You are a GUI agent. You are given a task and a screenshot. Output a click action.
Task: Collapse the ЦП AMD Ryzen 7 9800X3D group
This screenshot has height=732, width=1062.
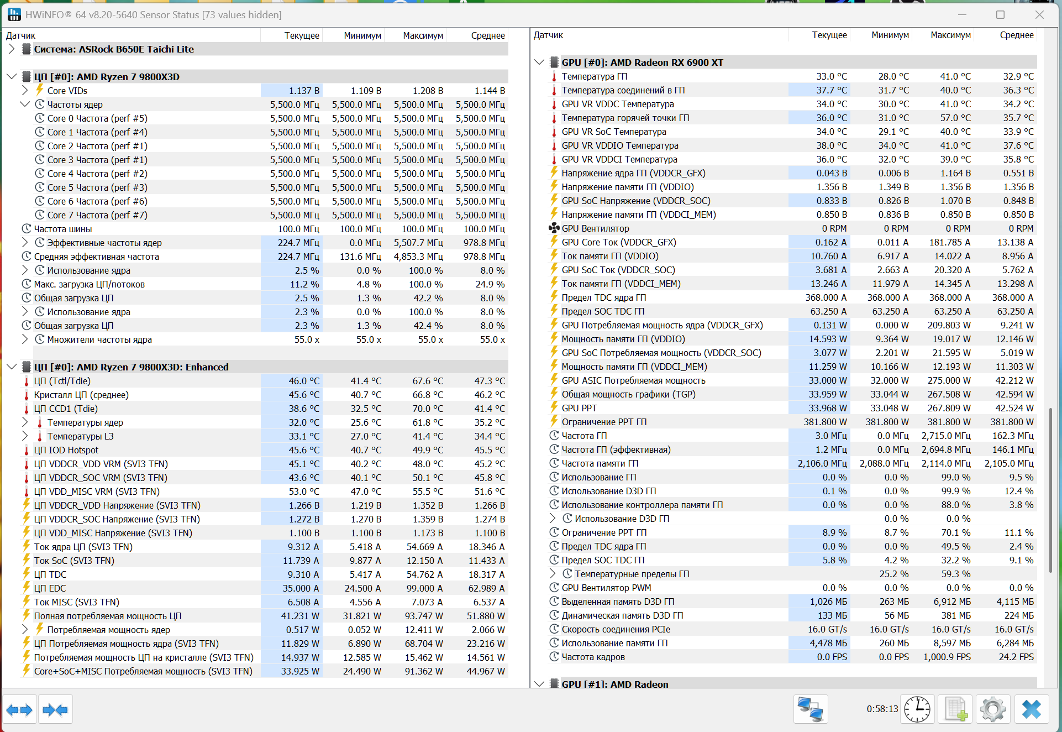[x=12, y=77]
